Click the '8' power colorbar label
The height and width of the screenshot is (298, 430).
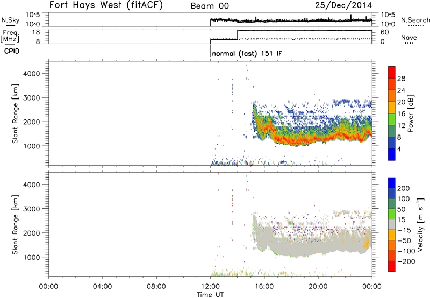coord(399,137)
